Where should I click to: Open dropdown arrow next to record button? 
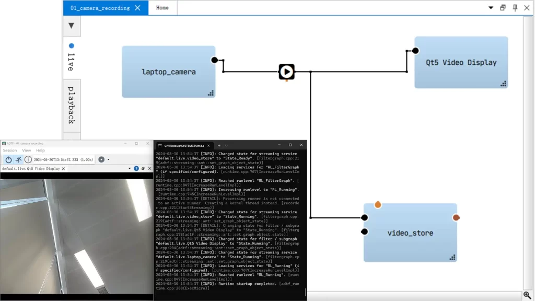(x=108, y=159)
